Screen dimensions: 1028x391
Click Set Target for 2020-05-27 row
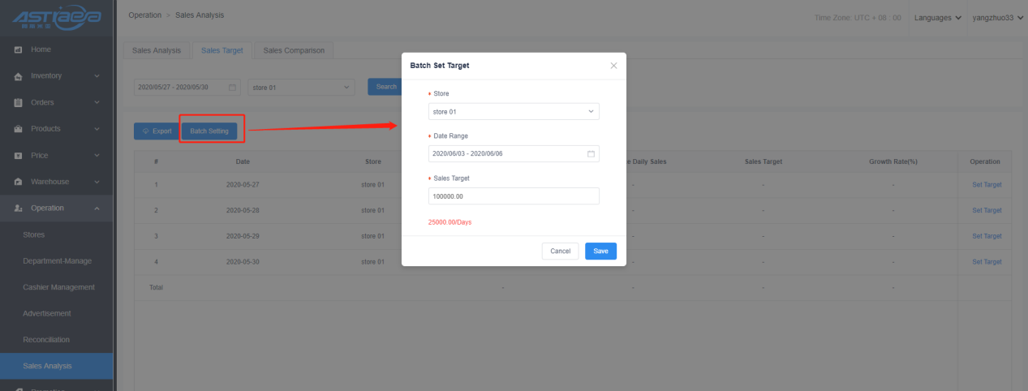[x=986, y=185]
